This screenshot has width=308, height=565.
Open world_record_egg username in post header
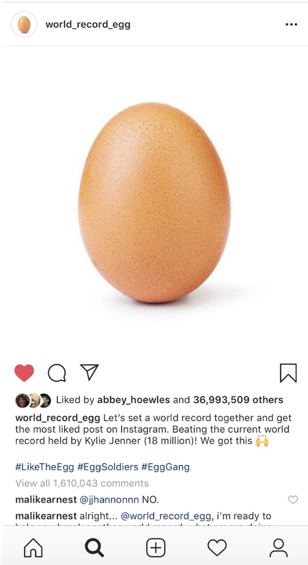click(88, 25)
